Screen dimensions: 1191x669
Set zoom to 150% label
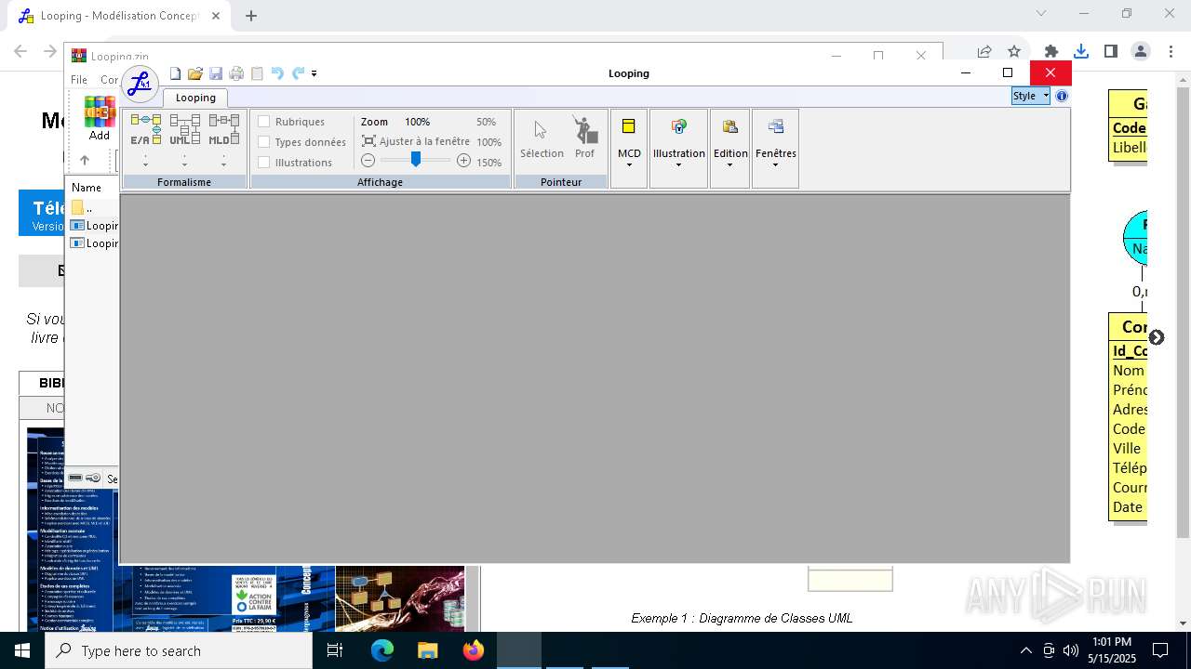(488, 163)
